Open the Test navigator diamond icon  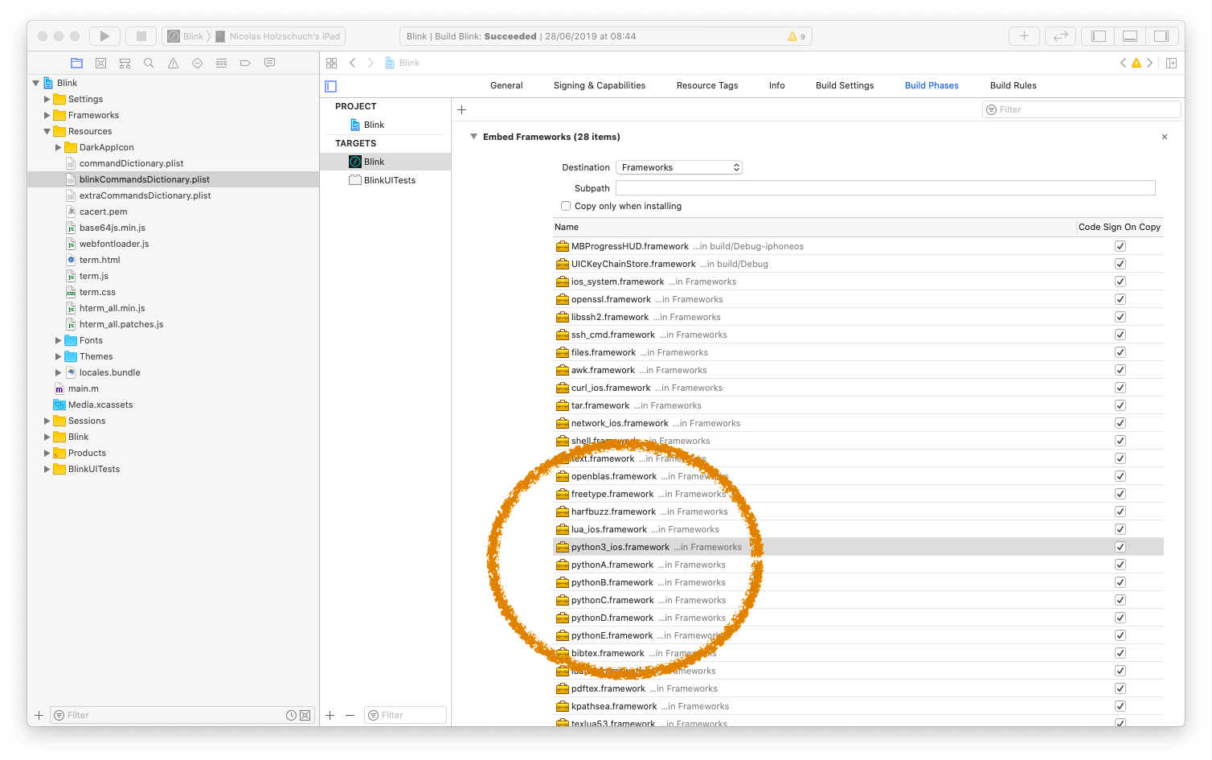197,63
